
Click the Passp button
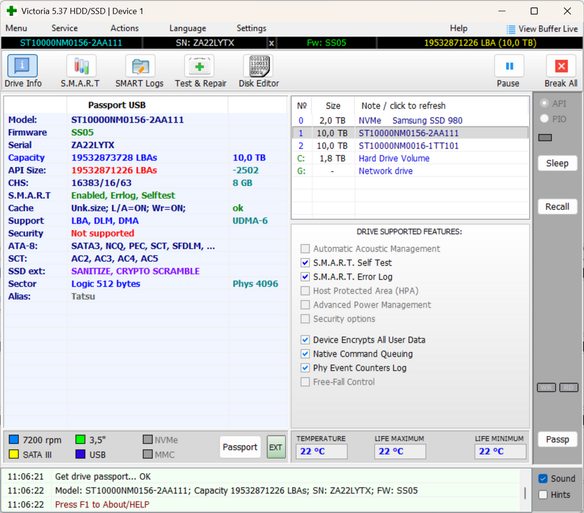tap(557, 439)
